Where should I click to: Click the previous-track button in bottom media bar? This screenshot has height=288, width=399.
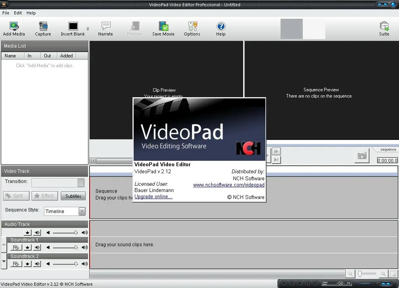308,283
